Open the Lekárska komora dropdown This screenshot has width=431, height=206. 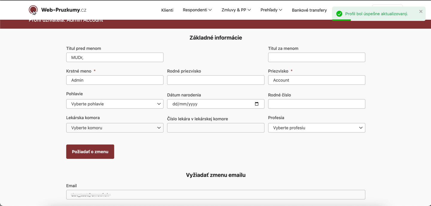click(115, 128)
